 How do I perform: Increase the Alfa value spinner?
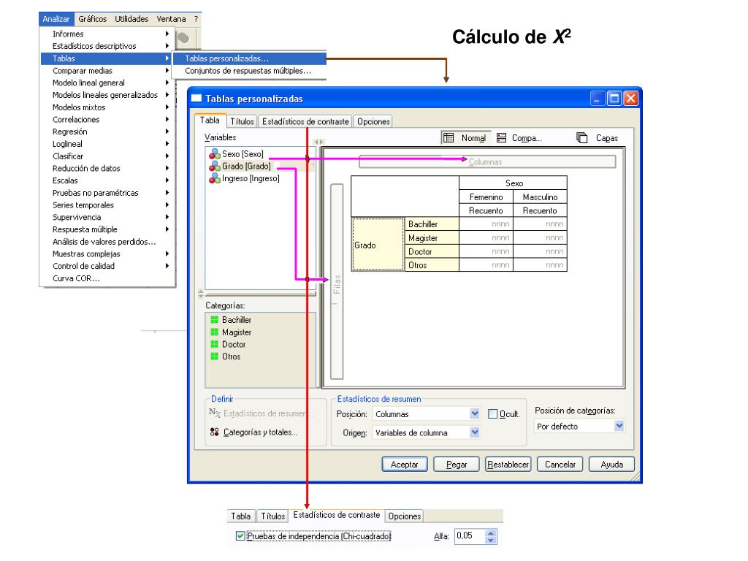click(x=491, y=533)
